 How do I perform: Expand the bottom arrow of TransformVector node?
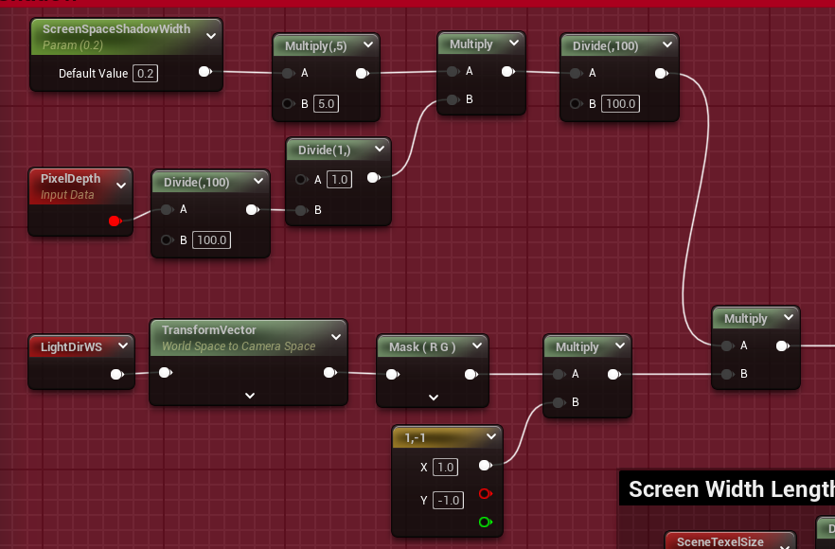[x=250, y=395]
